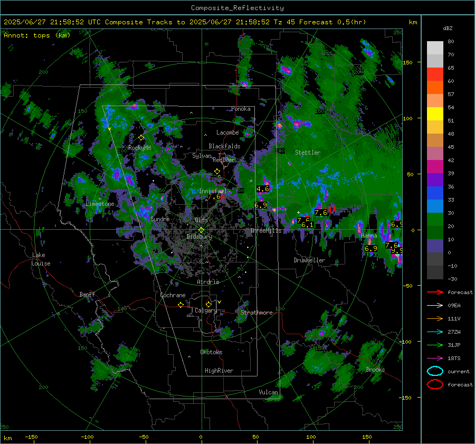Pick the blue 33-36 dBZ color swatch

pos(435,193)
